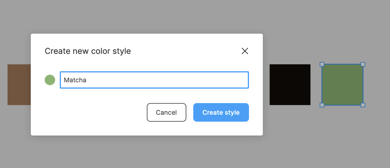Click the selected green square on canvas

(342, 84)
